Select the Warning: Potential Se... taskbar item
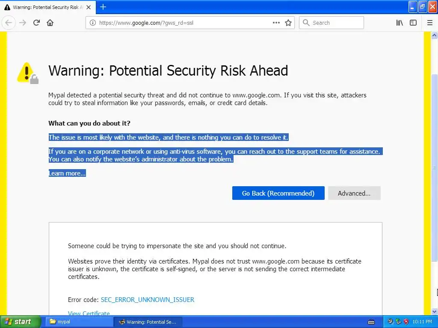This screenshot has height=328, width=438. [148, 322]
